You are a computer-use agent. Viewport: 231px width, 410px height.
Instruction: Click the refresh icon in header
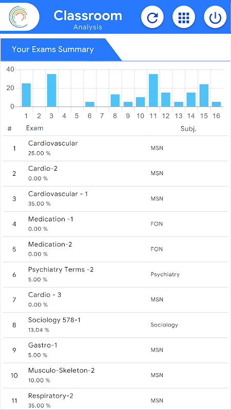point(152,17)
